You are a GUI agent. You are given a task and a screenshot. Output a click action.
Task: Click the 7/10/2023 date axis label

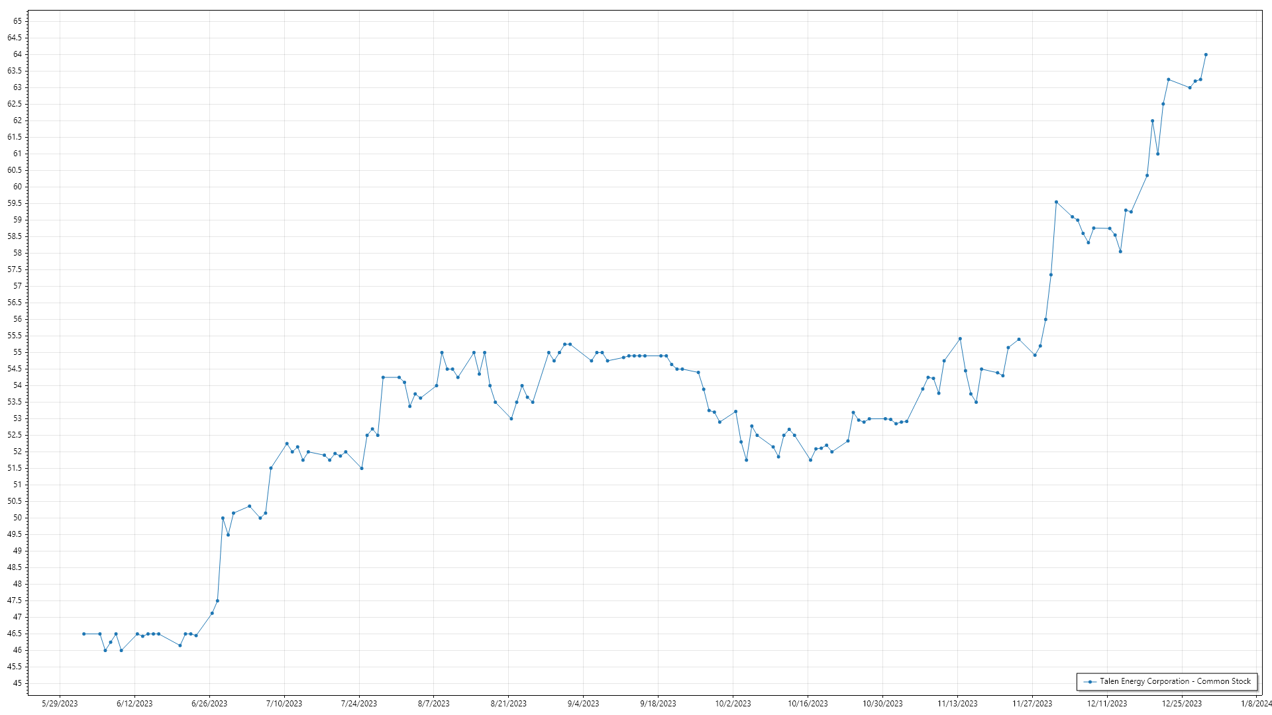284,704
